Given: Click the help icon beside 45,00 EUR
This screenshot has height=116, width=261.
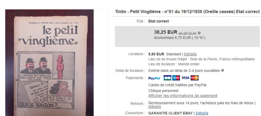Looking at the screenshot, I should 199,33.
